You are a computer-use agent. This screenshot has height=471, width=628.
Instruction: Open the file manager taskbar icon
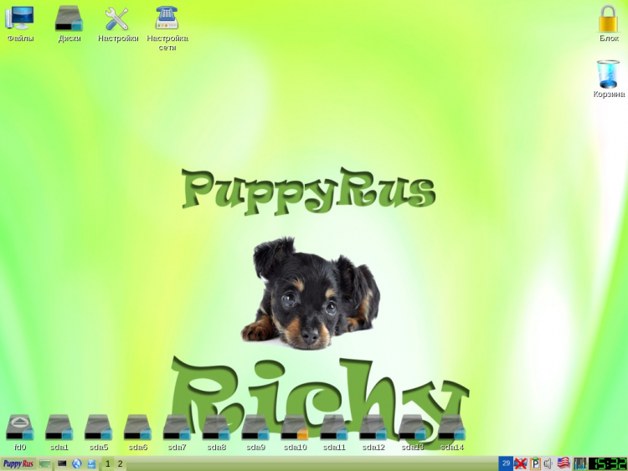point(92,464)
